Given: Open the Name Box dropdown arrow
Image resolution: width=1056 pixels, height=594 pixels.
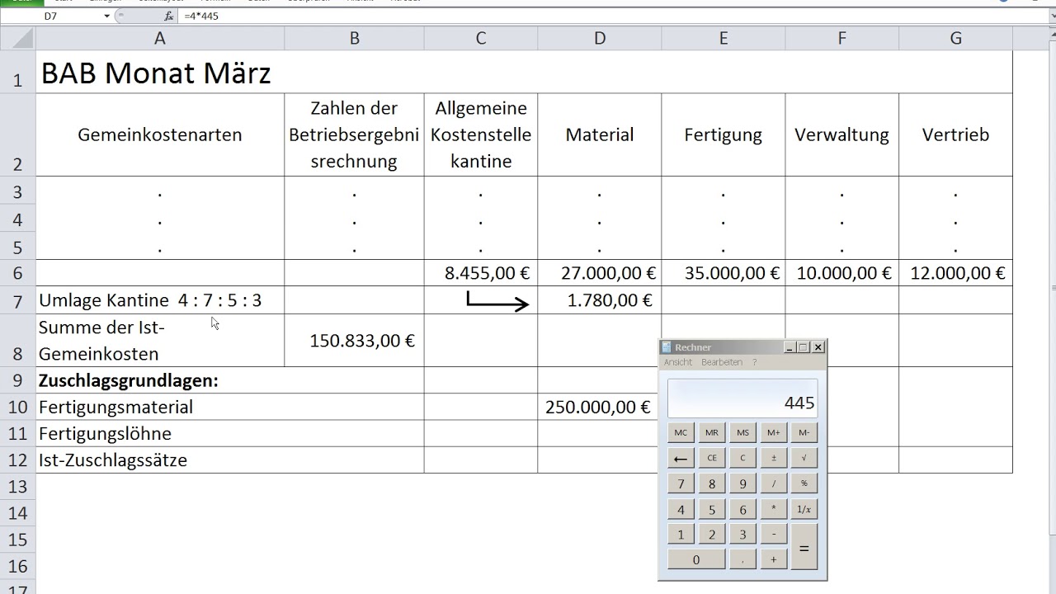Looking at the screenshot, I should (107, 16).
